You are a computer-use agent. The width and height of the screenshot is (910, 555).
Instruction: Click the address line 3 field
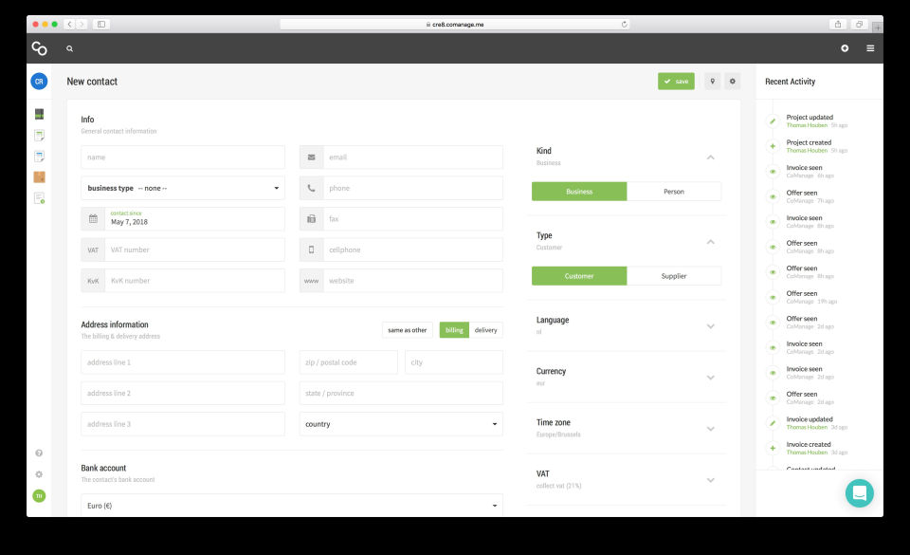click(183, 424)
